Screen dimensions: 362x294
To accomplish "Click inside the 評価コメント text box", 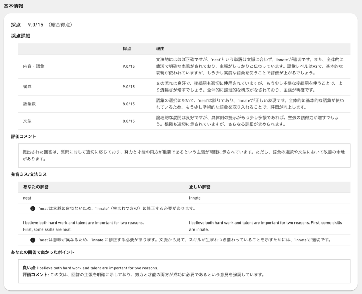I will (184, 155).
